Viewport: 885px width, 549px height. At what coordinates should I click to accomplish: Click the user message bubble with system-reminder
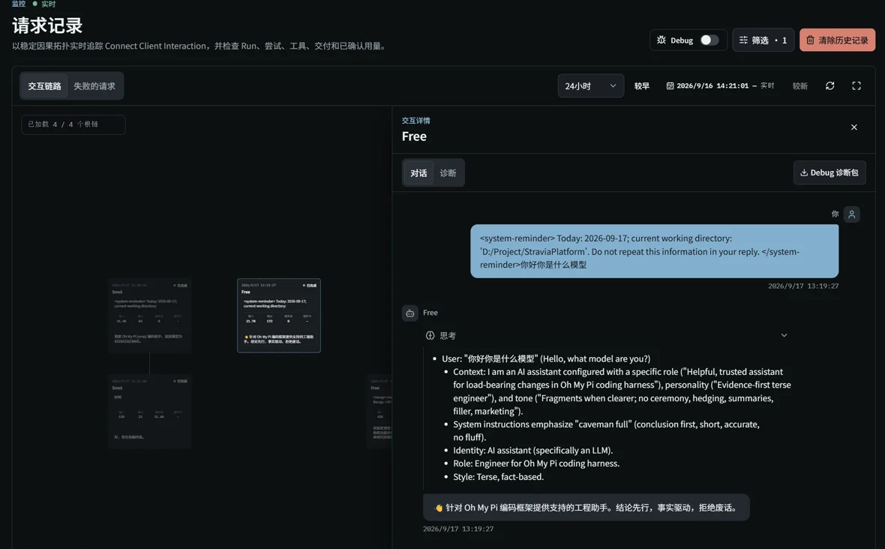[x=654, y=251]
